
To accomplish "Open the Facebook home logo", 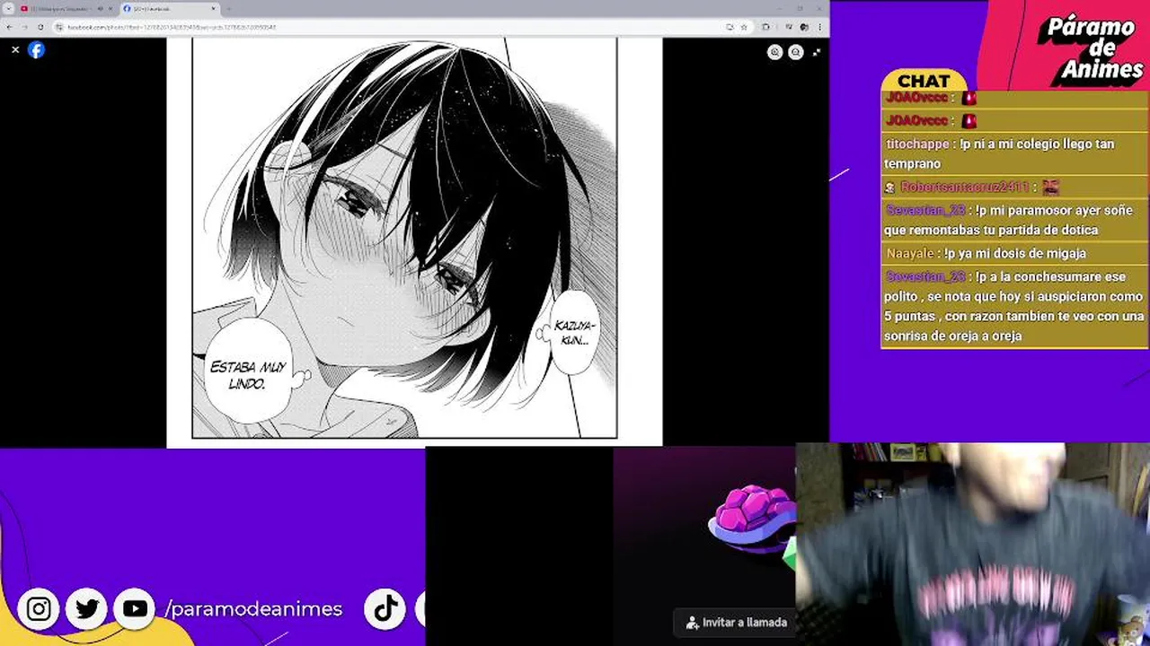I will tap(36, 50).
